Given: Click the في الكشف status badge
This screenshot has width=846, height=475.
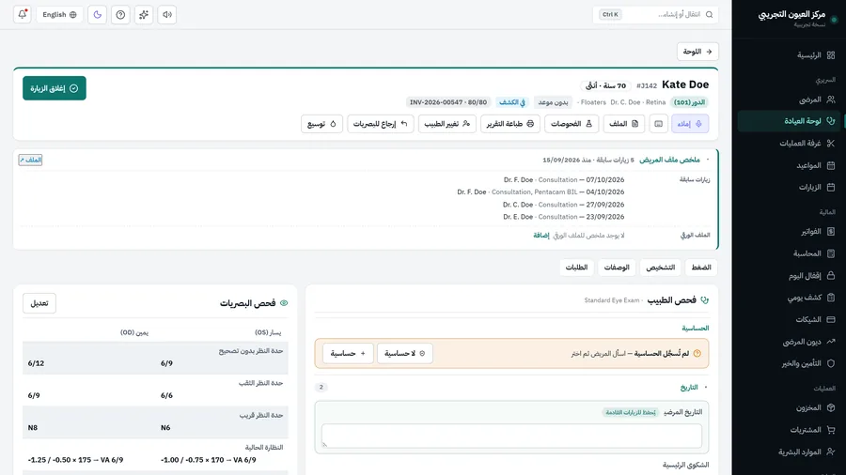Looking at the screenshot, I should [x=512, y=102].
